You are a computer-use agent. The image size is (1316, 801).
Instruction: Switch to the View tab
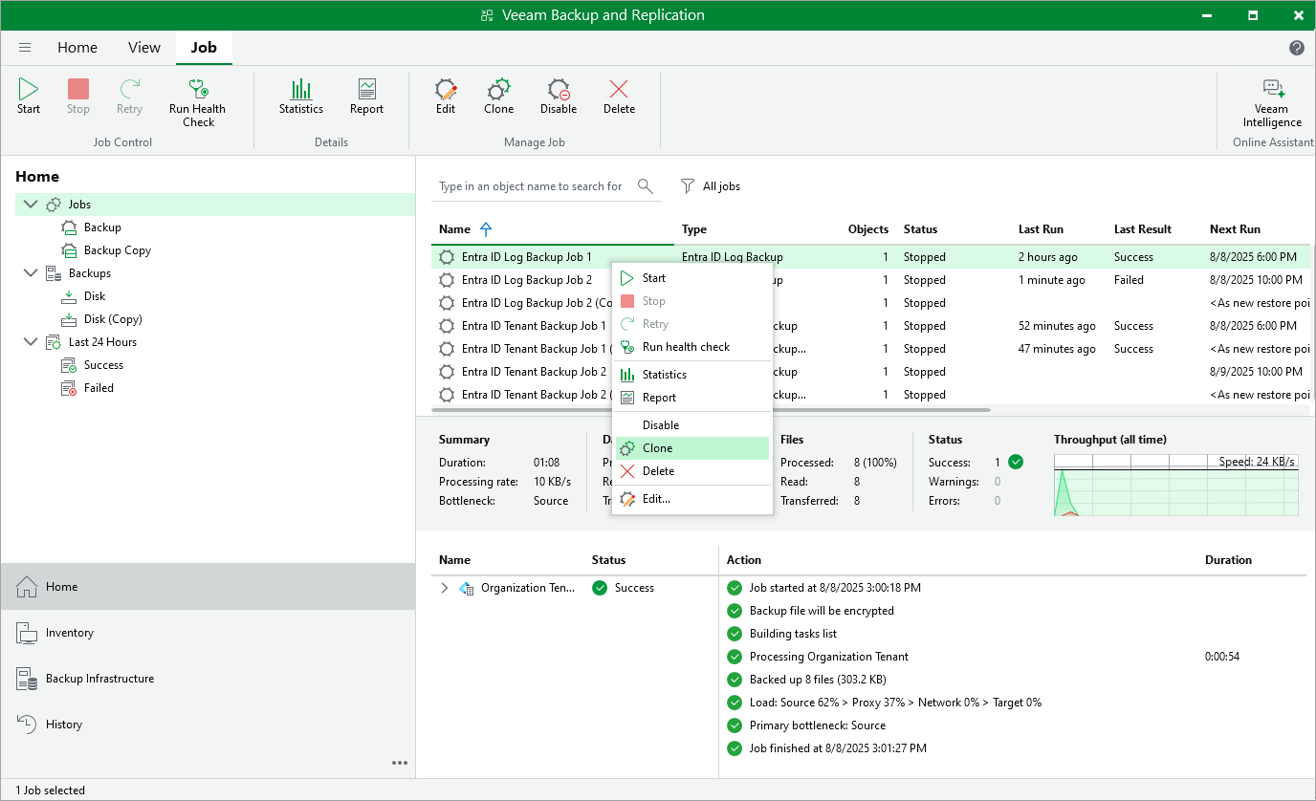[x=144, y=48]
